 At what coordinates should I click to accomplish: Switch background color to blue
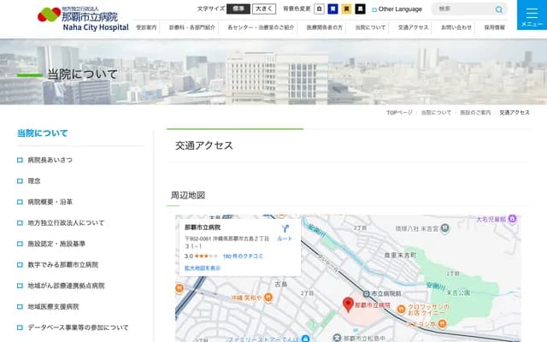[332, 9]
